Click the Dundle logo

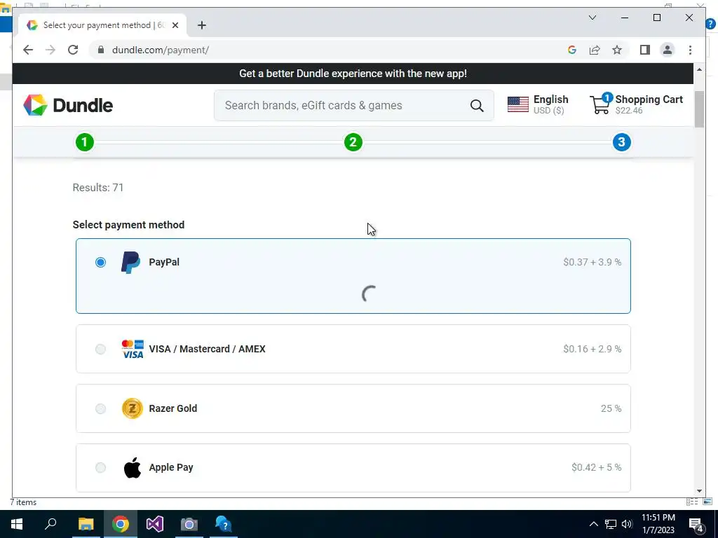[68, 105]
